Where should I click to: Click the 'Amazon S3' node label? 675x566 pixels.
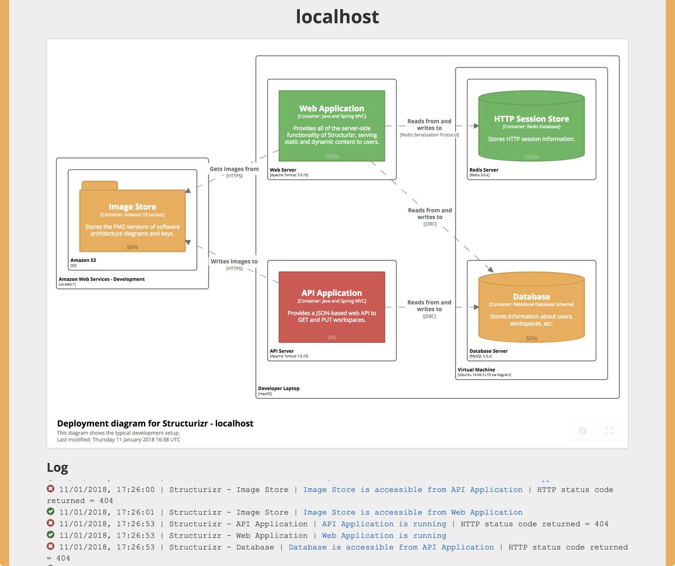[83, 260]
